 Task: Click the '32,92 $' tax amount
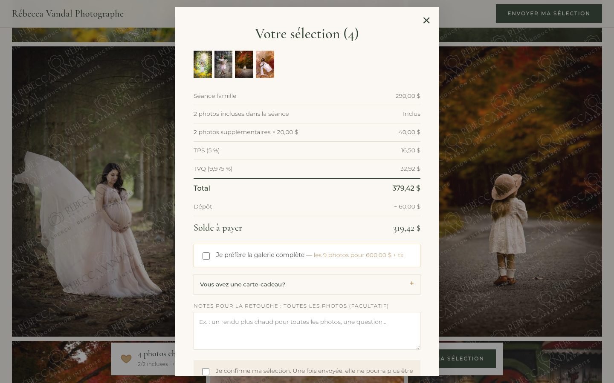coord(410,169)
